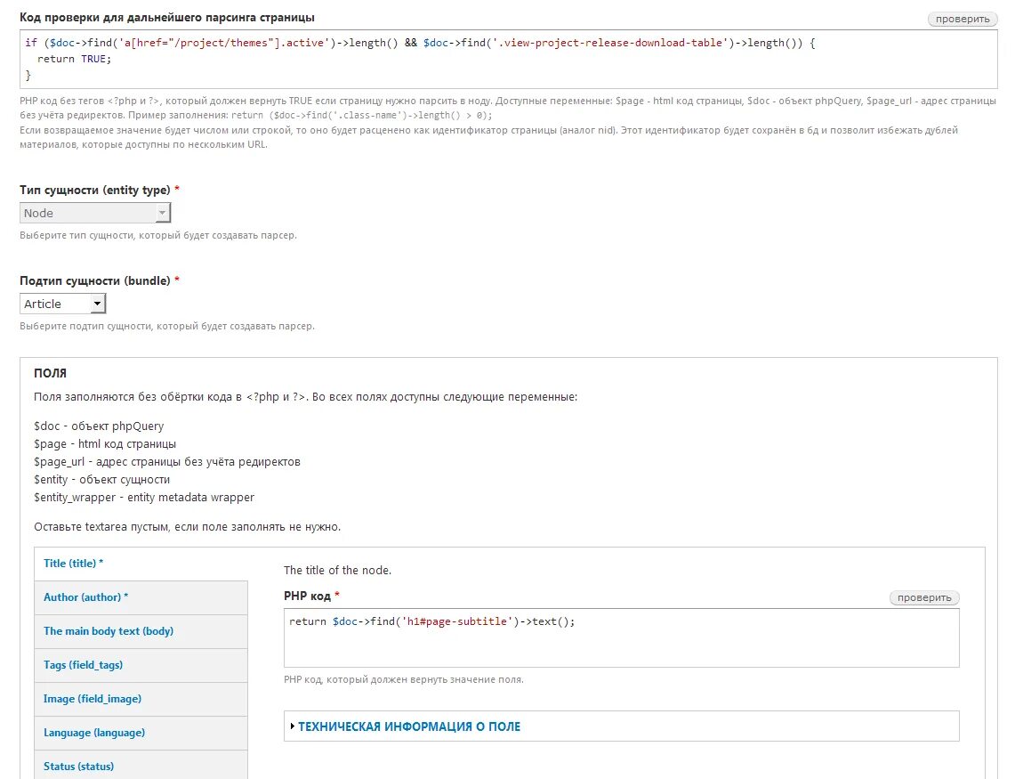Click the Техническая информация о поле heading link
Viewport: 1015px width, 779px height.
click(x=409, y=726)
